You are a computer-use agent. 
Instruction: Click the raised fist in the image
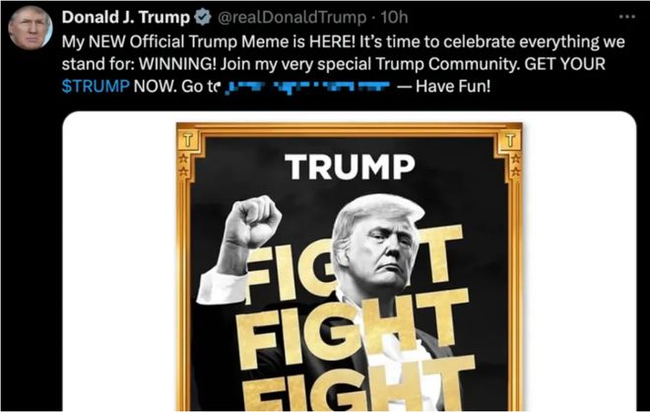(253, 222)
